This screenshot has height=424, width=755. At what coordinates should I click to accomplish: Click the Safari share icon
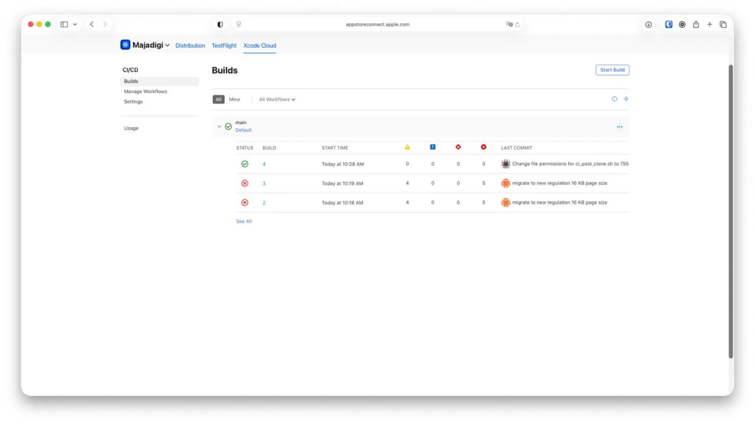click(x=696, y=24)
